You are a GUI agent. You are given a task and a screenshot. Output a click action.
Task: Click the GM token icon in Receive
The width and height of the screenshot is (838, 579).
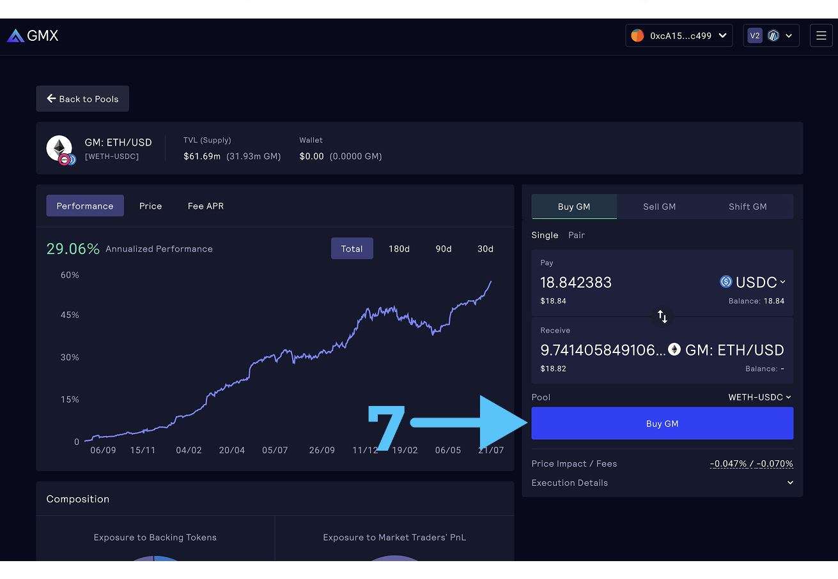674,349
